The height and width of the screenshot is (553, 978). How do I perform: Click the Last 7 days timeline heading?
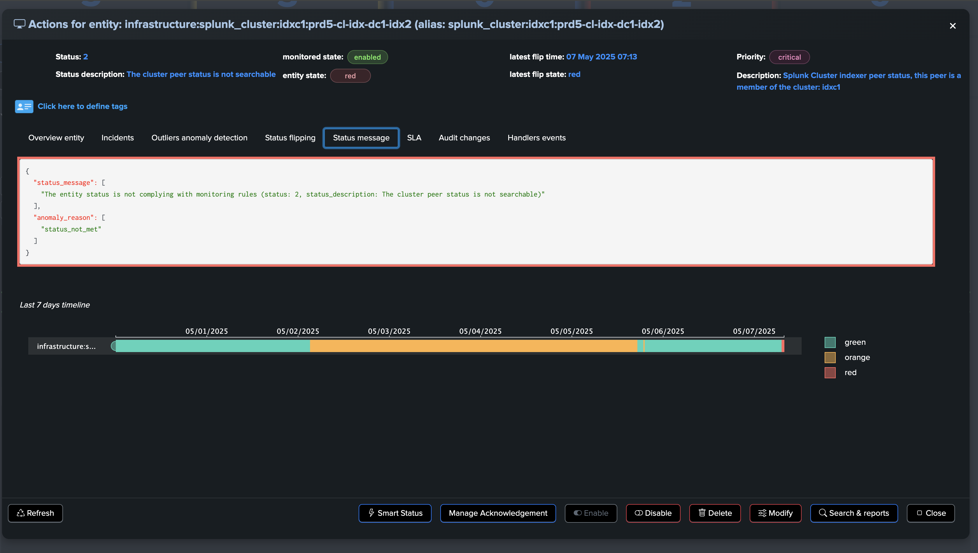[x=55, y=305]
